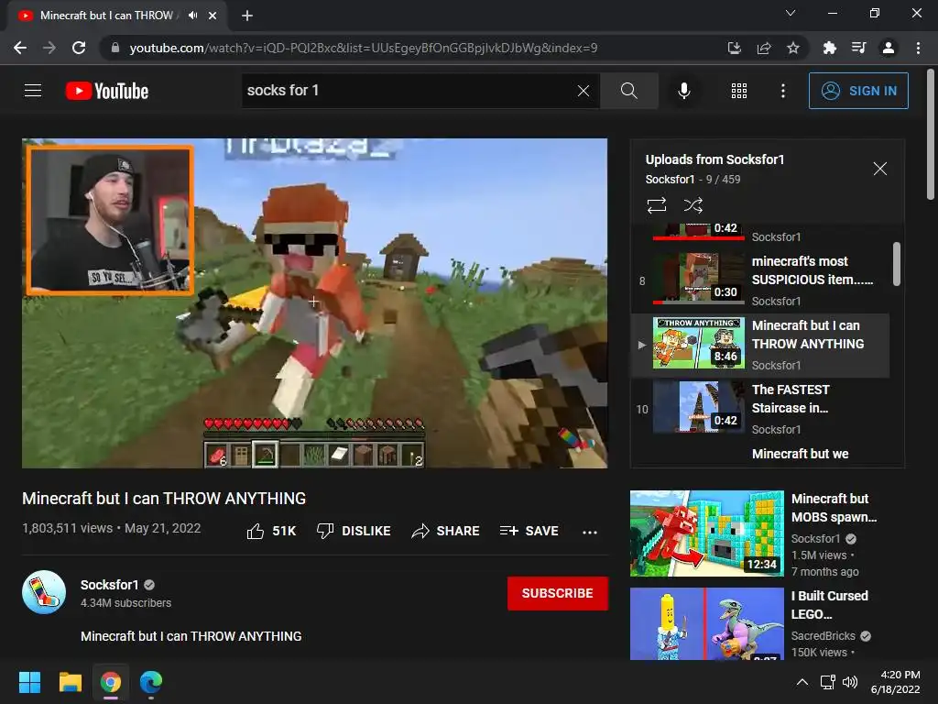Open Microsoft Edge from taskbar
Image resolution: width=938 pixels, height=704 pixels.
click(151, 682)
